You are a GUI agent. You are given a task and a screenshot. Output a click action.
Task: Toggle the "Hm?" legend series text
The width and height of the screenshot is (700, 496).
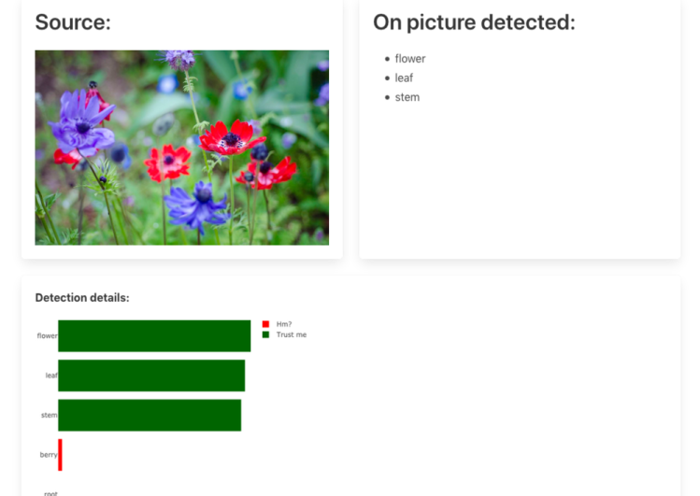click(284, 324)
